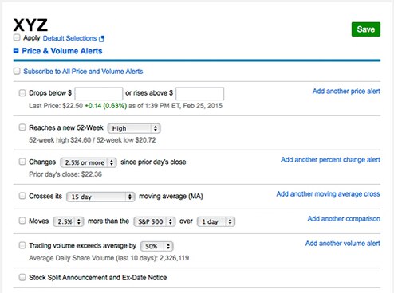Click Add another price alert link
The image size is (394, 293).
click(346, 92)
